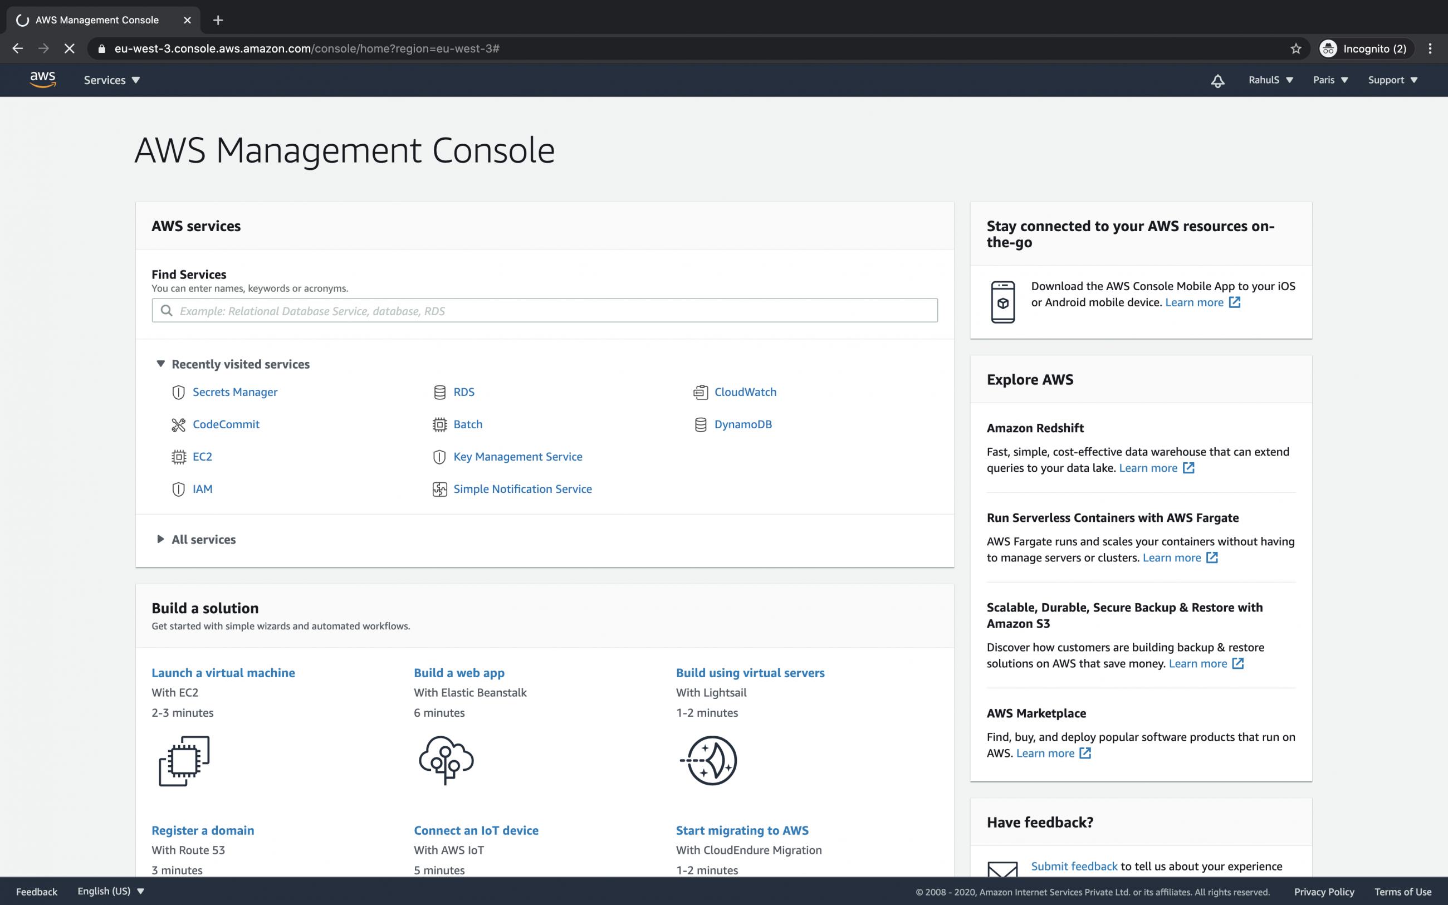1448x905 pixels.
Task: Go back using the browser back arrow
Action: (17, 48)
